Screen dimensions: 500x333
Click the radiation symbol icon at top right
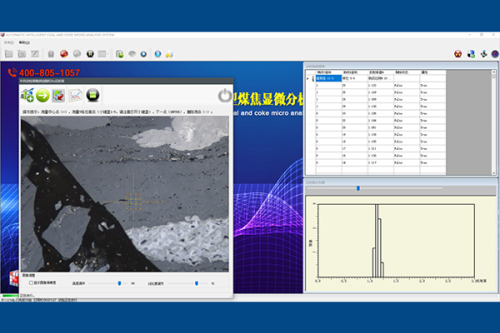tap(457, 54)
